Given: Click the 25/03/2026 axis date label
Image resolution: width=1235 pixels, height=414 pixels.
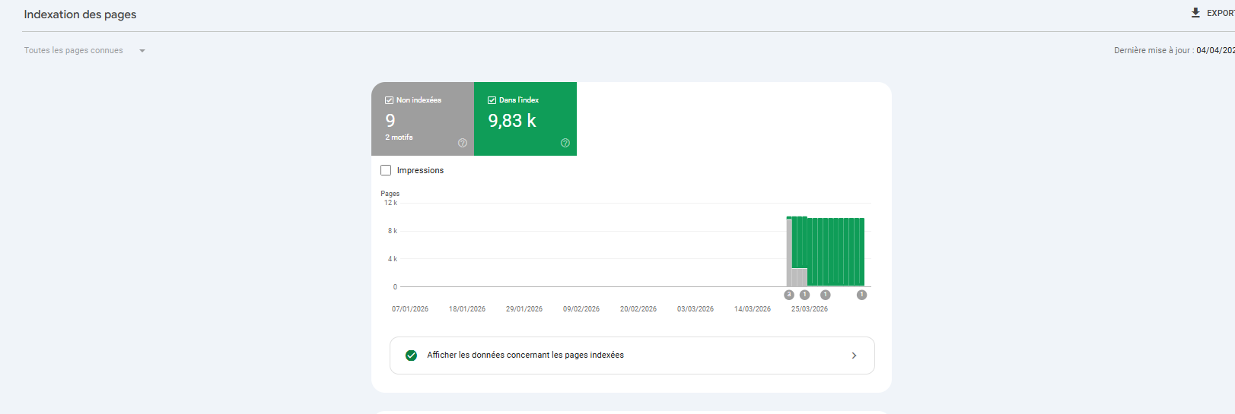Looking at the screenshot, I should click(x=810, y=309).
